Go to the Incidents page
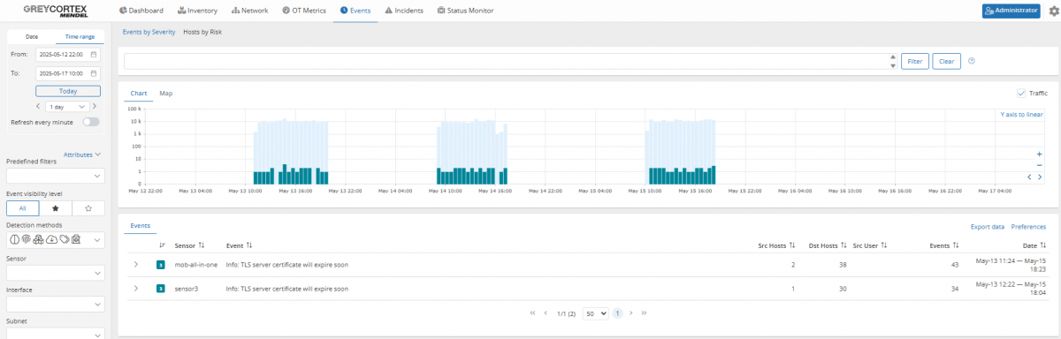 (404, 11)
